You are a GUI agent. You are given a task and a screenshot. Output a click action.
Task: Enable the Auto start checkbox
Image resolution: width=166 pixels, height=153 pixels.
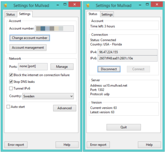click(x=8, y=107)
